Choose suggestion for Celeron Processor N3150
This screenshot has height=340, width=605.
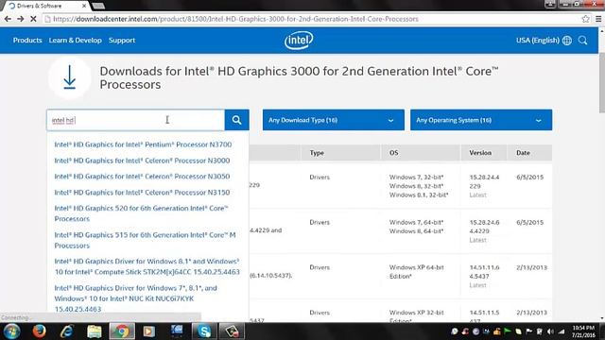142,192
